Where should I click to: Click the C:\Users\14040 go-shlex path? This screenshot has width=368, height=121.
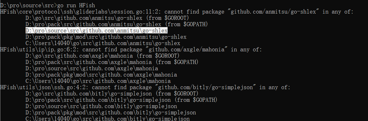click(103, 43)
